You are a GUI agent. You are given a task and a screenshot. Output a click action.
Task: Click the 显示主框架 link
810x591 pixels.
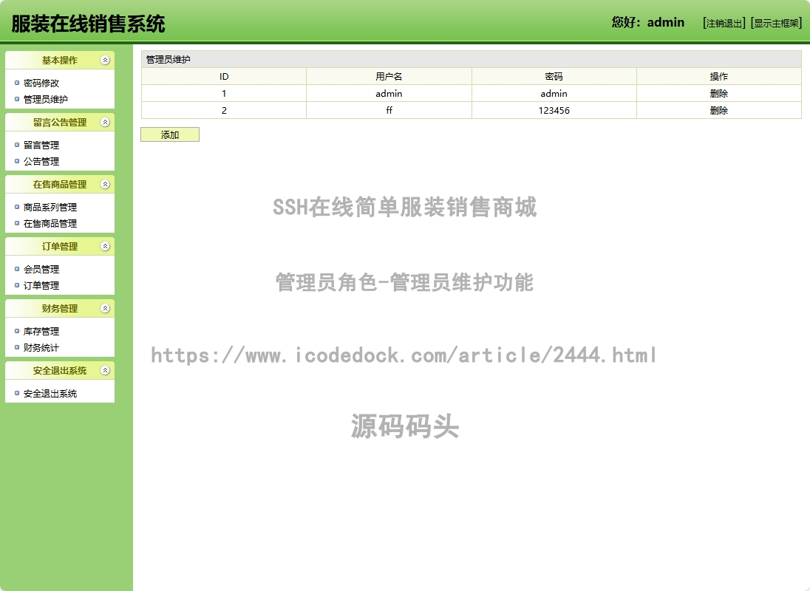pos(777,23)
